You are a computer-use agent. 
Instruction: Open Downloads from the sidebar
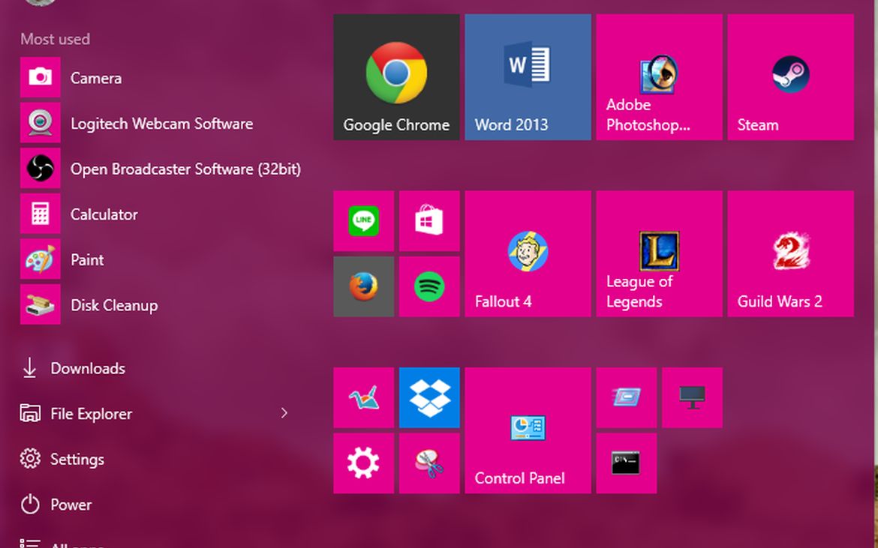[x=87, y=368]
